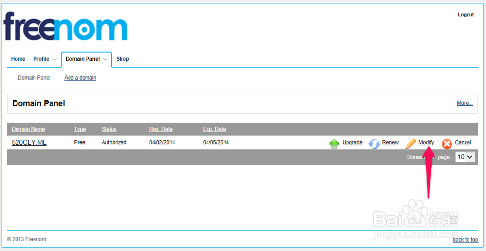Viewport: 486px width, 251px height.
Task: Expand the Domain Panel tab chevron
Action: pos(105,59)
